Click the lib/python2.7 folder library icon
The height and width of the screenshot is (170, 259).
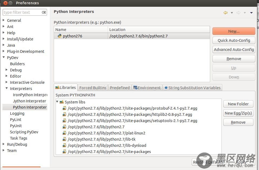[64, 127]
